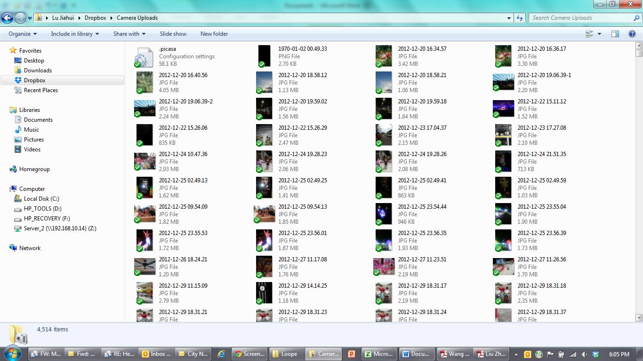Click the Back navigation arrow

(x=7, y=18)
